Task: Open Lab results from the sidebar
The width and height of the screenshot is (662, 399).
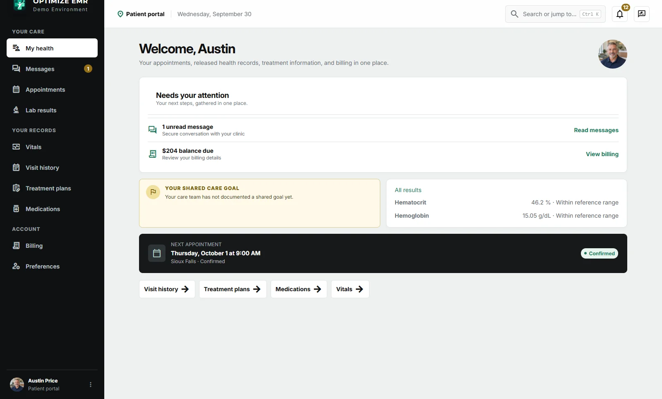Action: 52,110
